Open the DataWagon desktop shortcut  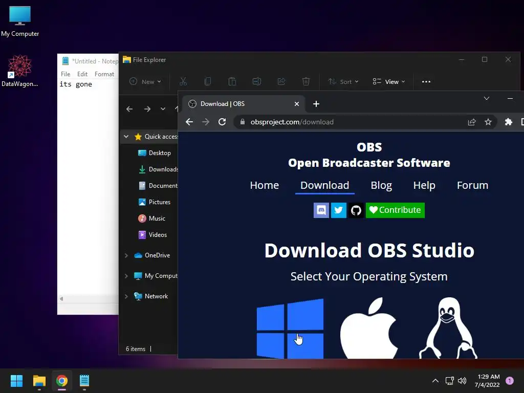[x=20, y=71]
